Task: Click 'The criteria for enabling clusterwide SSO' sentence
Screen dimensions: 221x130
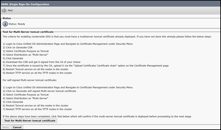Action: [x=107, y=36]
